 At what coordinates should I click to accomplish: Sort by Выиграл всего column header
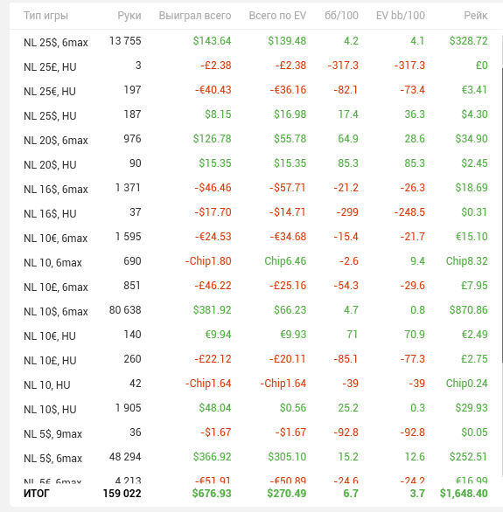195,16
